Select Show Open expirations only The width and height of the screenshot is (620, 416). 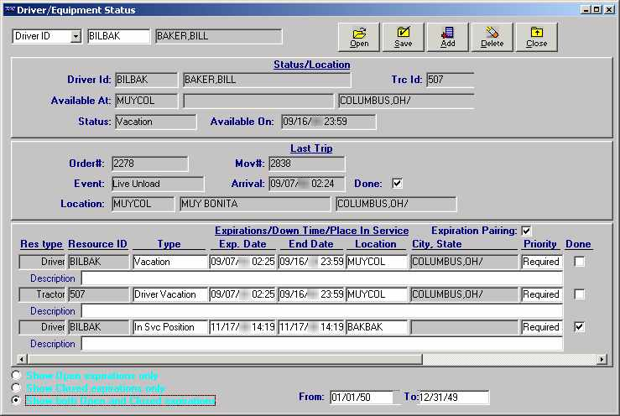(x=17, y=376)
